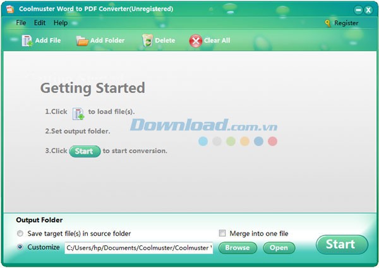Click the 'to load file(s).' text
This screenshot has height=268, width=379.
(x=111, y=111)
